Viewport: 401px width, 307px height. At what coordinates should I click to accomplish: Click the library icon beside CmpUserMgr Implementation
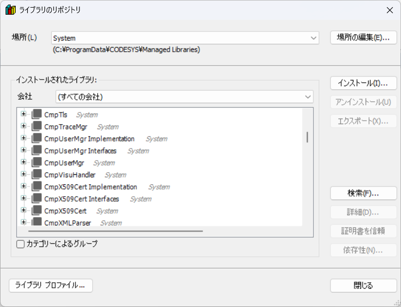[x=36, y=138]
